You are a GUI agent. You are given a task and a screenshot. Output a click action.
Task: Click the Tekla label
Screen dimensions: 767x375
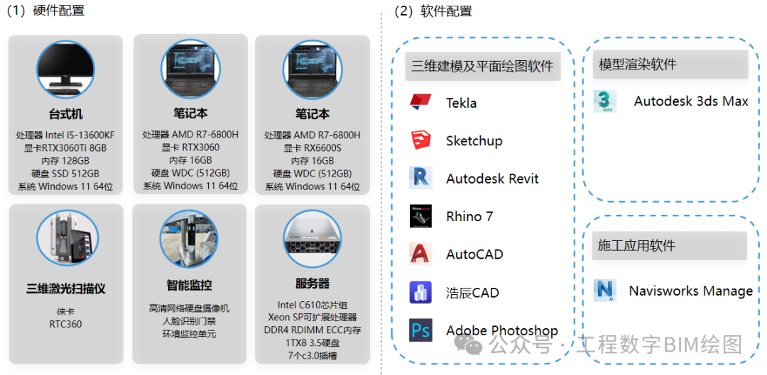pyautogui.click(x=461, y=103)
